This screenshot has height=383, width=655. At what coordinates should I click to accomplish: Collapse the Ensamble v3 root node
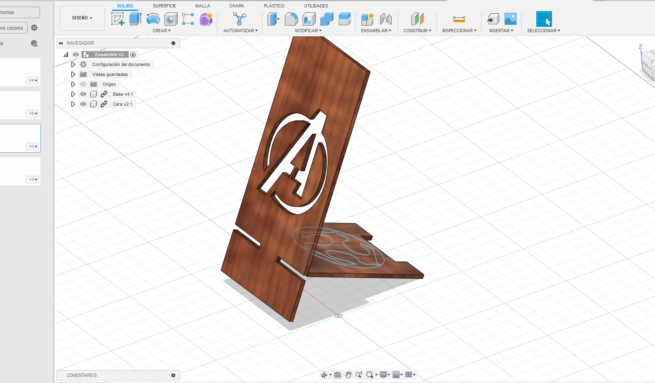click(x=66, y=54)
